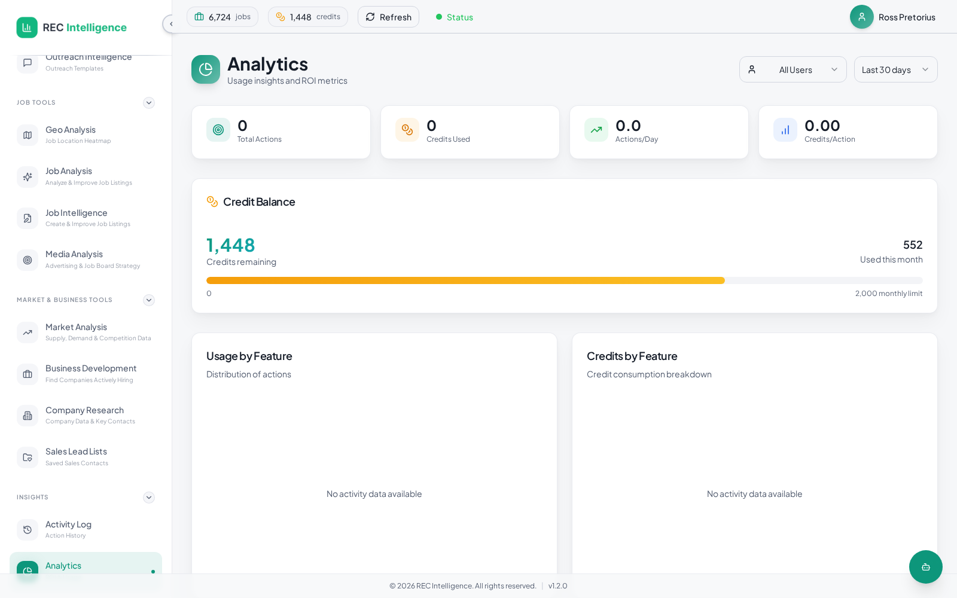957x598 pixels.
Task: Click the Business Development briefcase icon
Action: [x=28, y=374]
